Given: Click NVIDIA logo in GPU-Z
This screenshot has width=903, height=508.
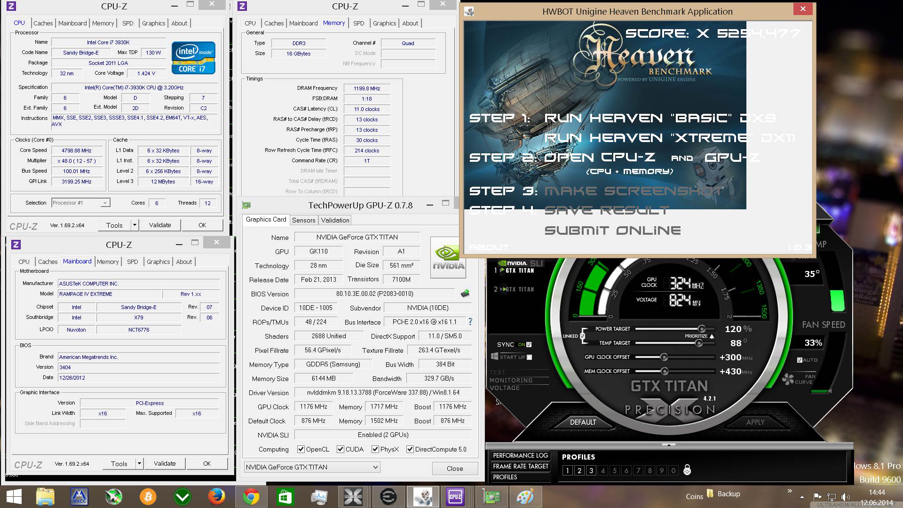Looking at the screenshot, I should 448,257.
